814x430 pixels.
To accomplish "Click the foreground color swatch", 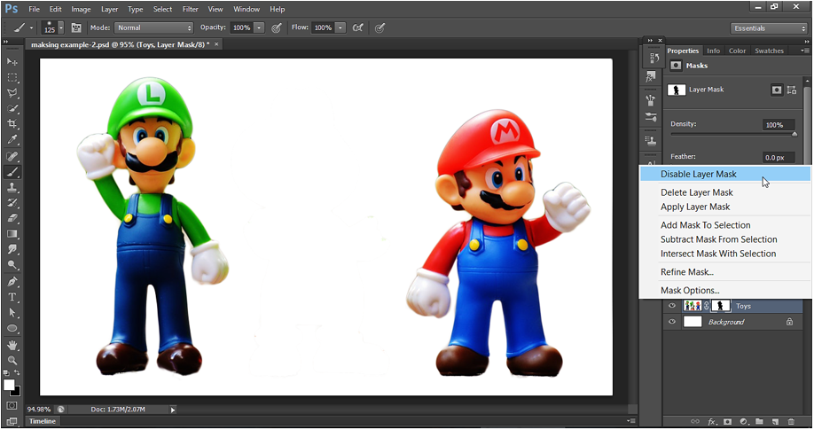I will (9, 385).
